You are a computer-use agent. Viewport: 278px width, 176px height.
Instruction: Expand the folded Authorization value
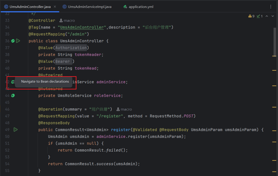pos(71,48)
